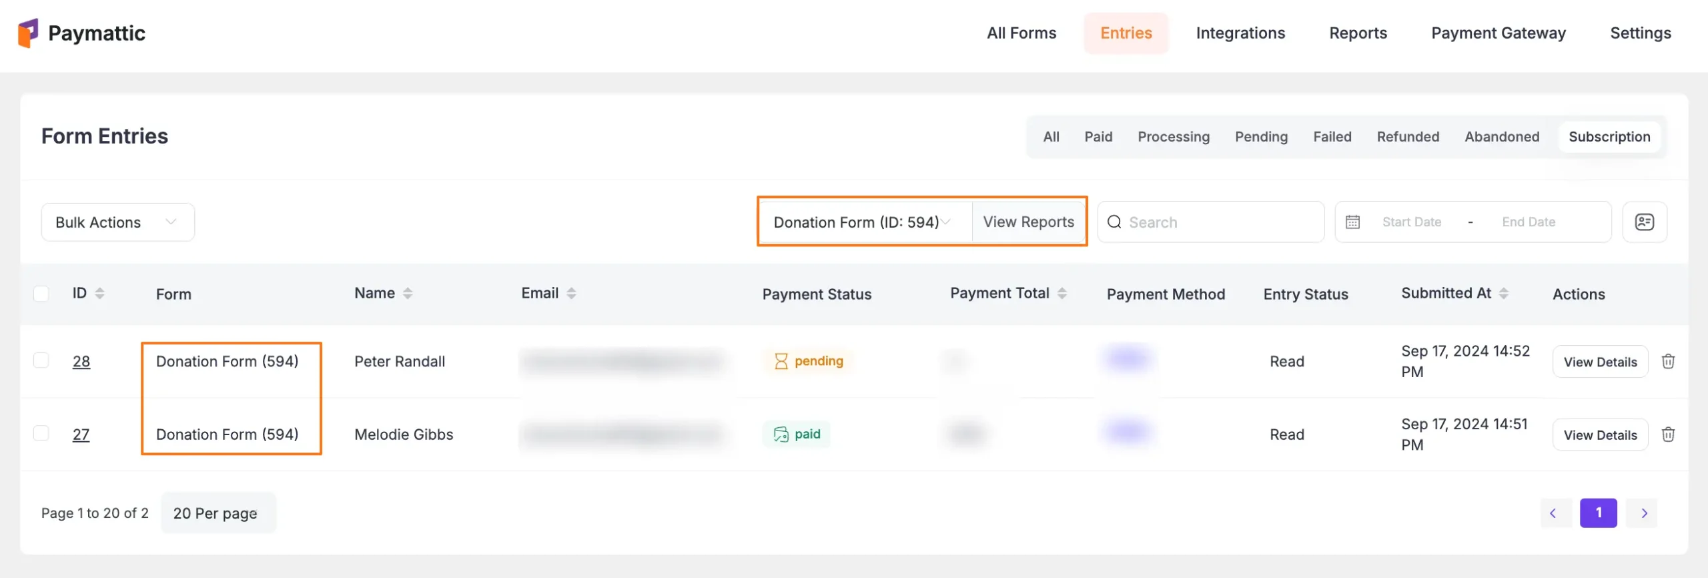Go to previous page arrow
This screenshot has height=578, width=1708.
click(1556, 513)
